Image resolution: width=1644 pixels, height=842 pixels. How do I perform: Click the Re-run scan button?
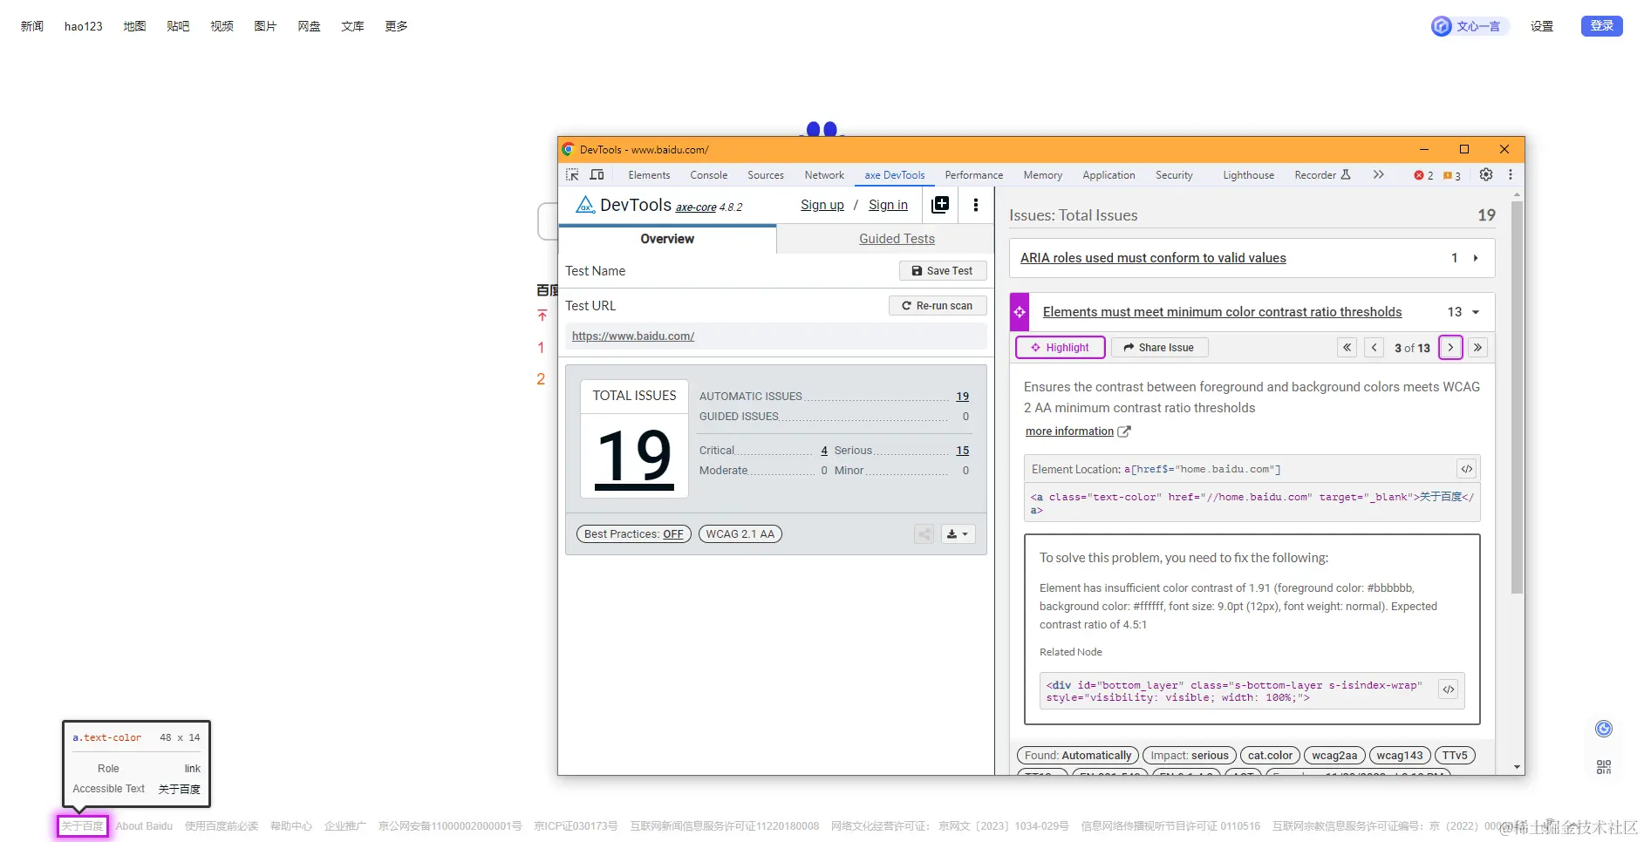click(x=938, y=306)
